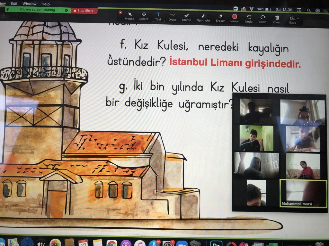Select the Stamp tool
The height and width of the screenshot is (246, 329).
(x=186, y=17)
